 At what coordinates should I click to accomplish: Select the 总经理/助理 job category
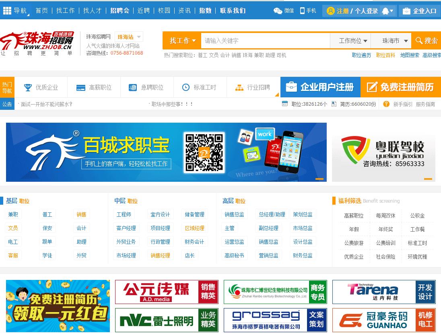coord(272,214)
